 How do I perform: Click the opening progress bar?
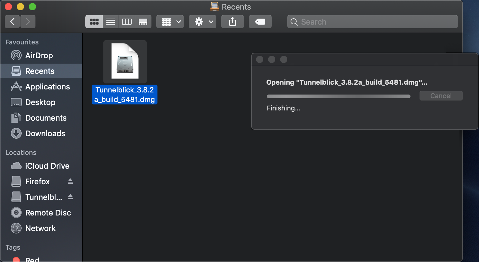click(339, 96)
